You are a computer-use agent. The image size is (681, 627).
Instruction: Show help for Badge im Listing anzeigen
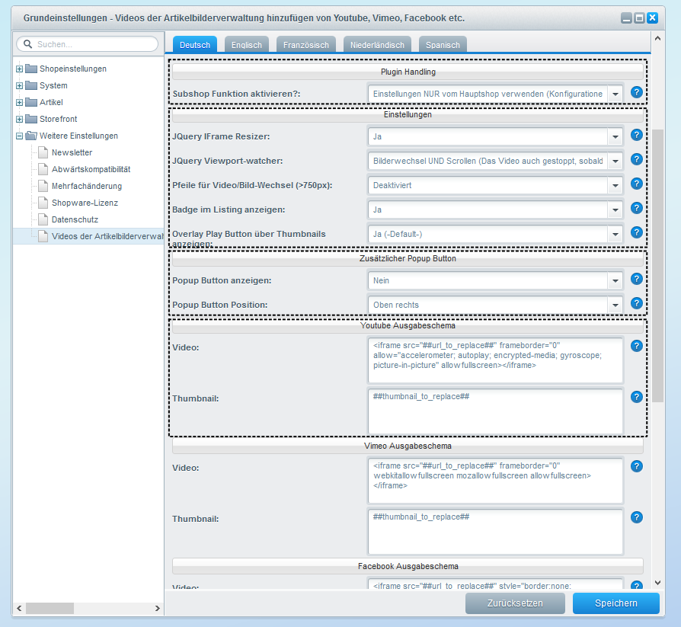pyautogui.click(x=636, y=208)
